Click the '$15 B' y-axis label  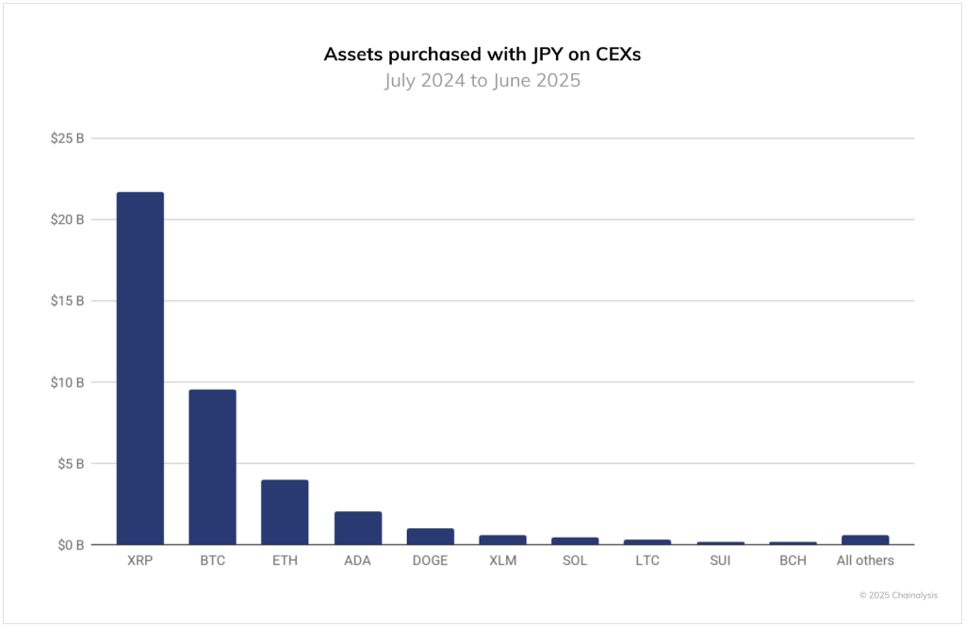[68, 301]
